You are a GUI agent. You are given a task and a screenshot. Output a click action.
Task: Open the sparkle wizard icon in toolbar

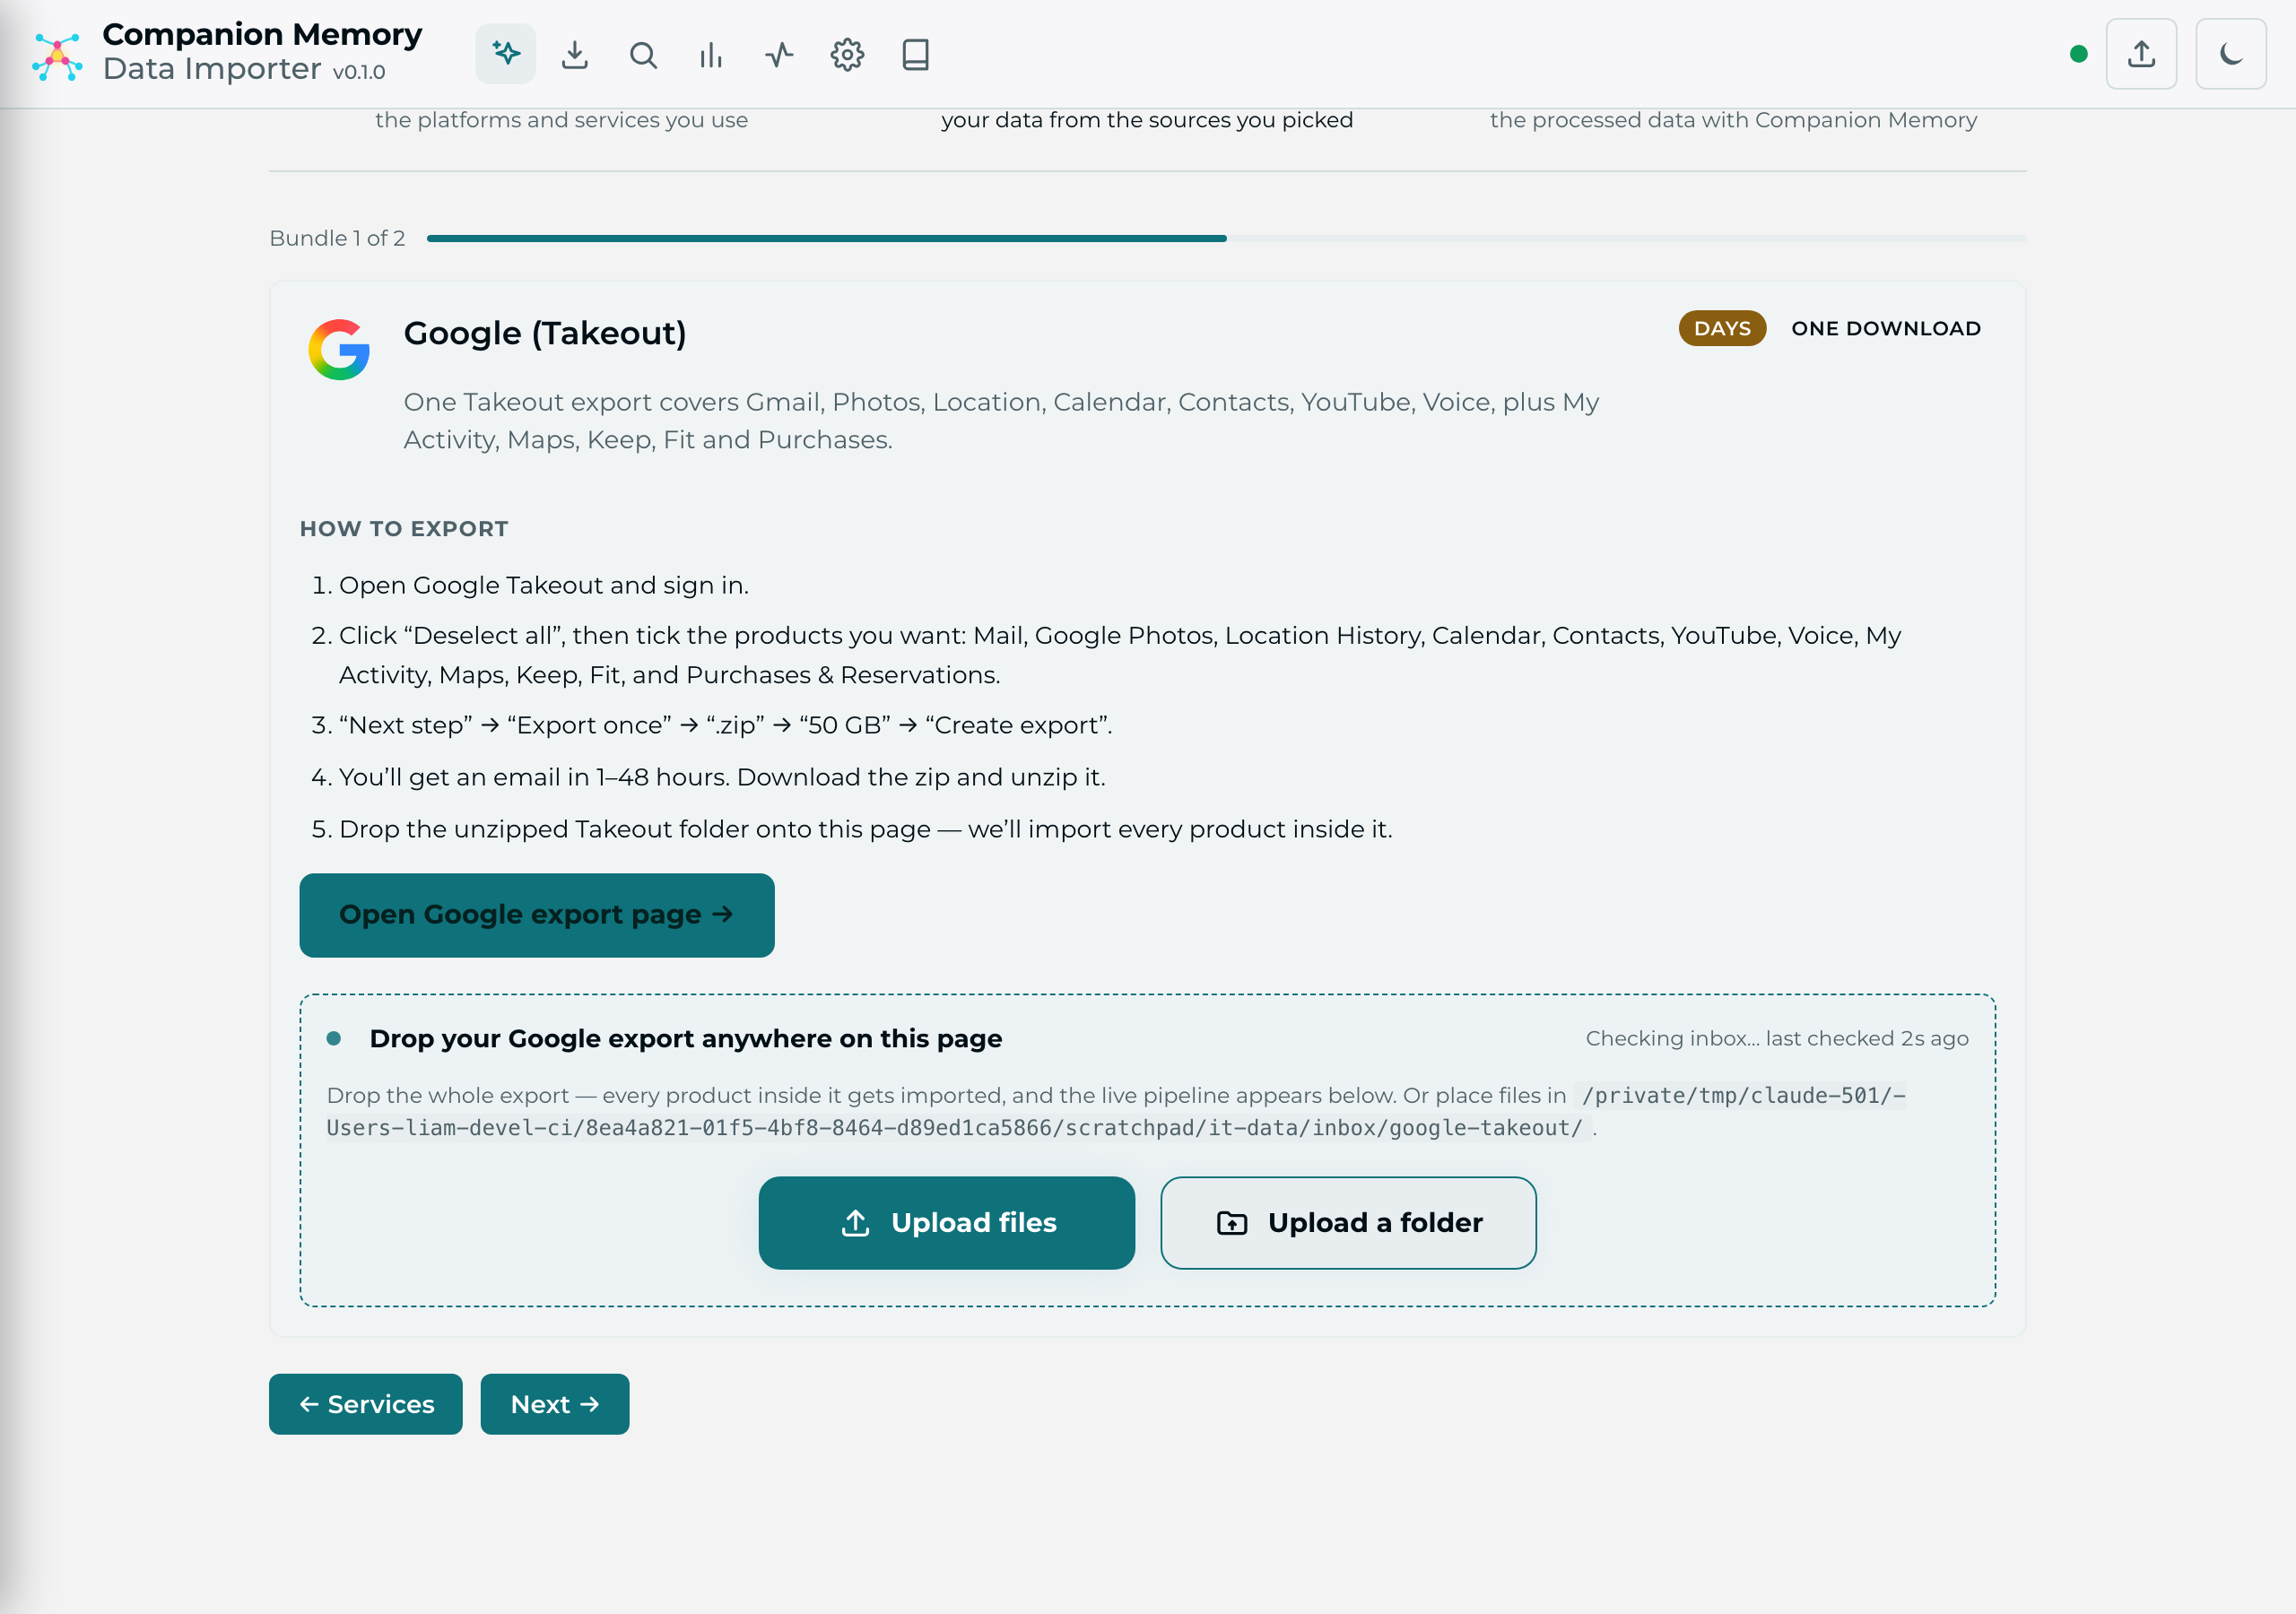pyautogui.click(x=506, y=54)
